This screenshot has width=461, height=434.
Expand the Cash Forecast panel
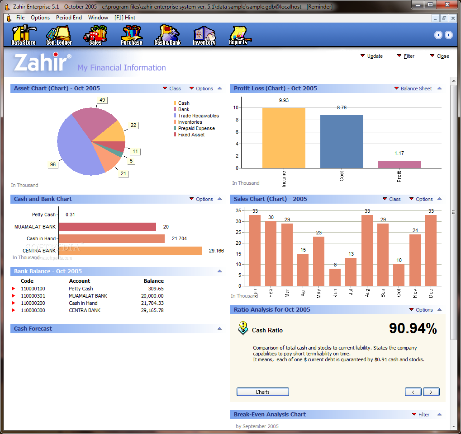pos(219,329)
